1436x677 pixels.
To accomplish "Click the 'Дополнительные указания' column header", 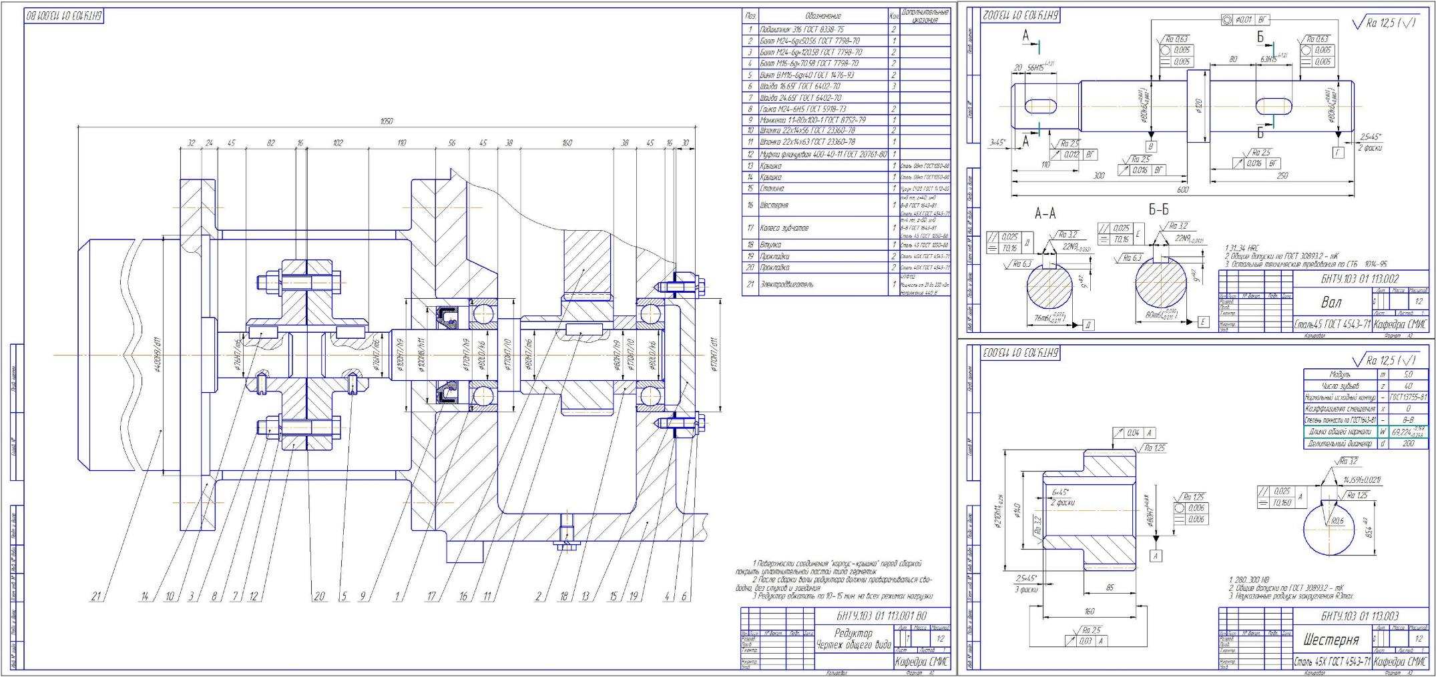I will 925,16.
